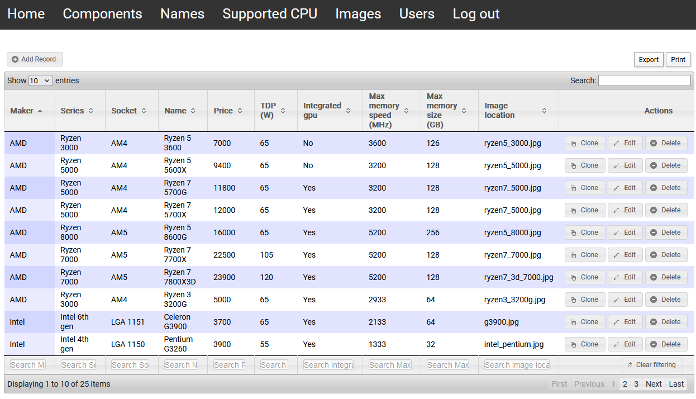Viewport: 696px width, 399px height.
Task: Delete the Ryzen 7 5700G record
Action: point(666,188)
